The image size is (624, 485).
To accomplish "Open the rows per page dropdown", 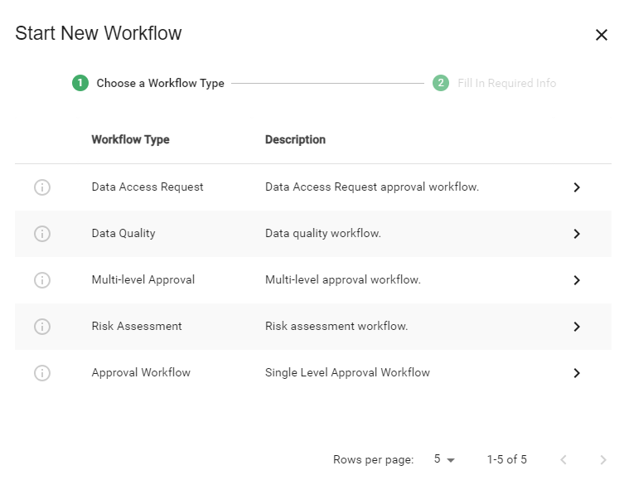I will 444,459.
